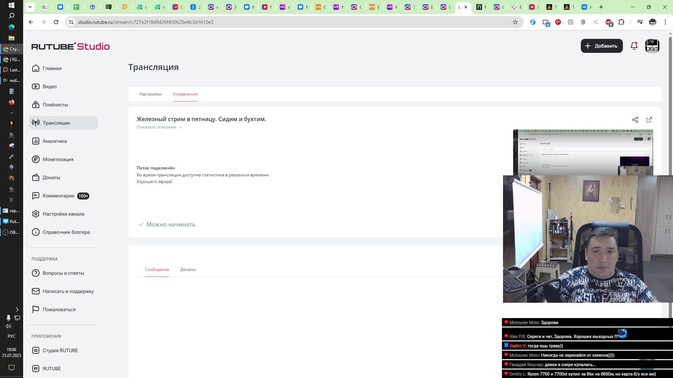Expand the taskbar hidden icons chevron
Image resolution: width=673 pixels, height=378 pixels.
(x=17, y=309)
